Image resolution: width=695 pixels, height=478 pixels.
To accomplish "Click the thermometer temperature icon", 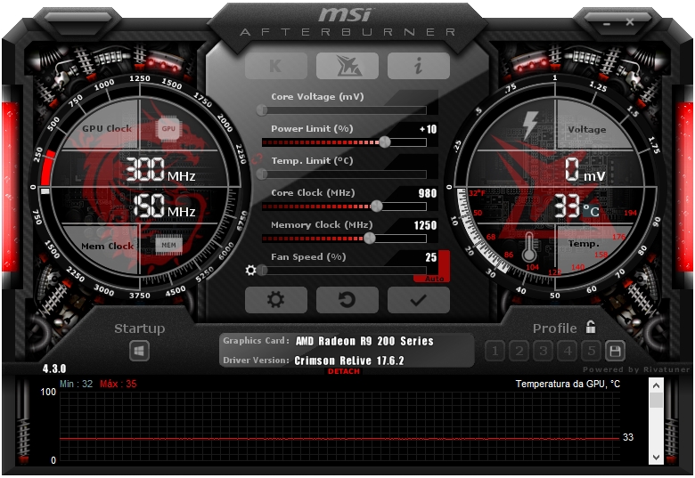I will pyautogui.click(x=528, y=247).
